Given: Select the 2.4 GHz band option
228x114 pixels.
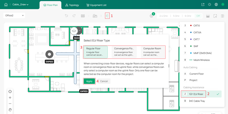Looking at the screenshot, I should (x=163, y=16).
